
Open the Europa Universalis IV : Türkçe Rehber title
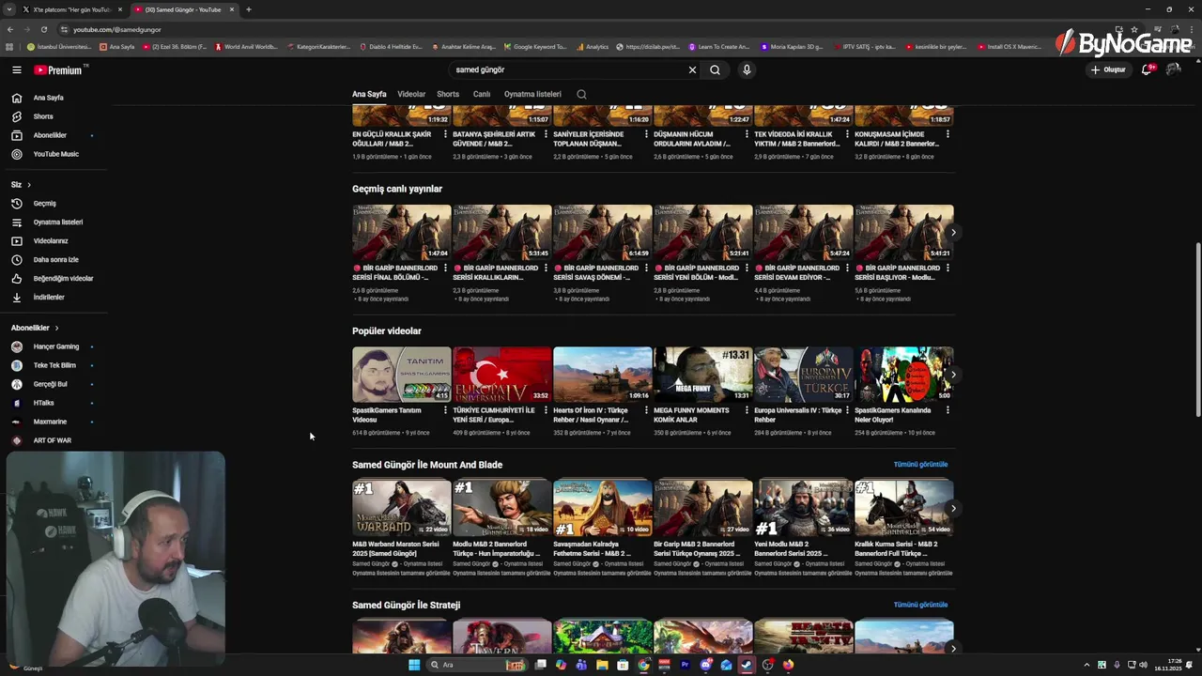[x=797, y=415]
